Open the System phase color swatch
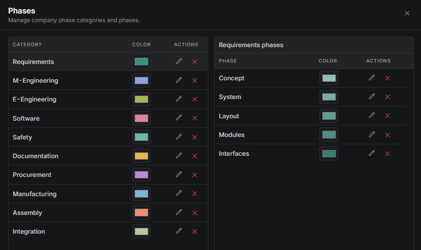Screen dimensions: 421x250 point(329,97)
